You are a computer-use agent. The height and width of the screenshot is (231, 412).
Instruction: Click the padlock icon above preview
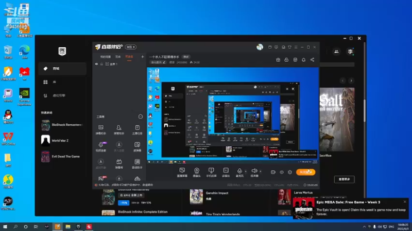286,60
